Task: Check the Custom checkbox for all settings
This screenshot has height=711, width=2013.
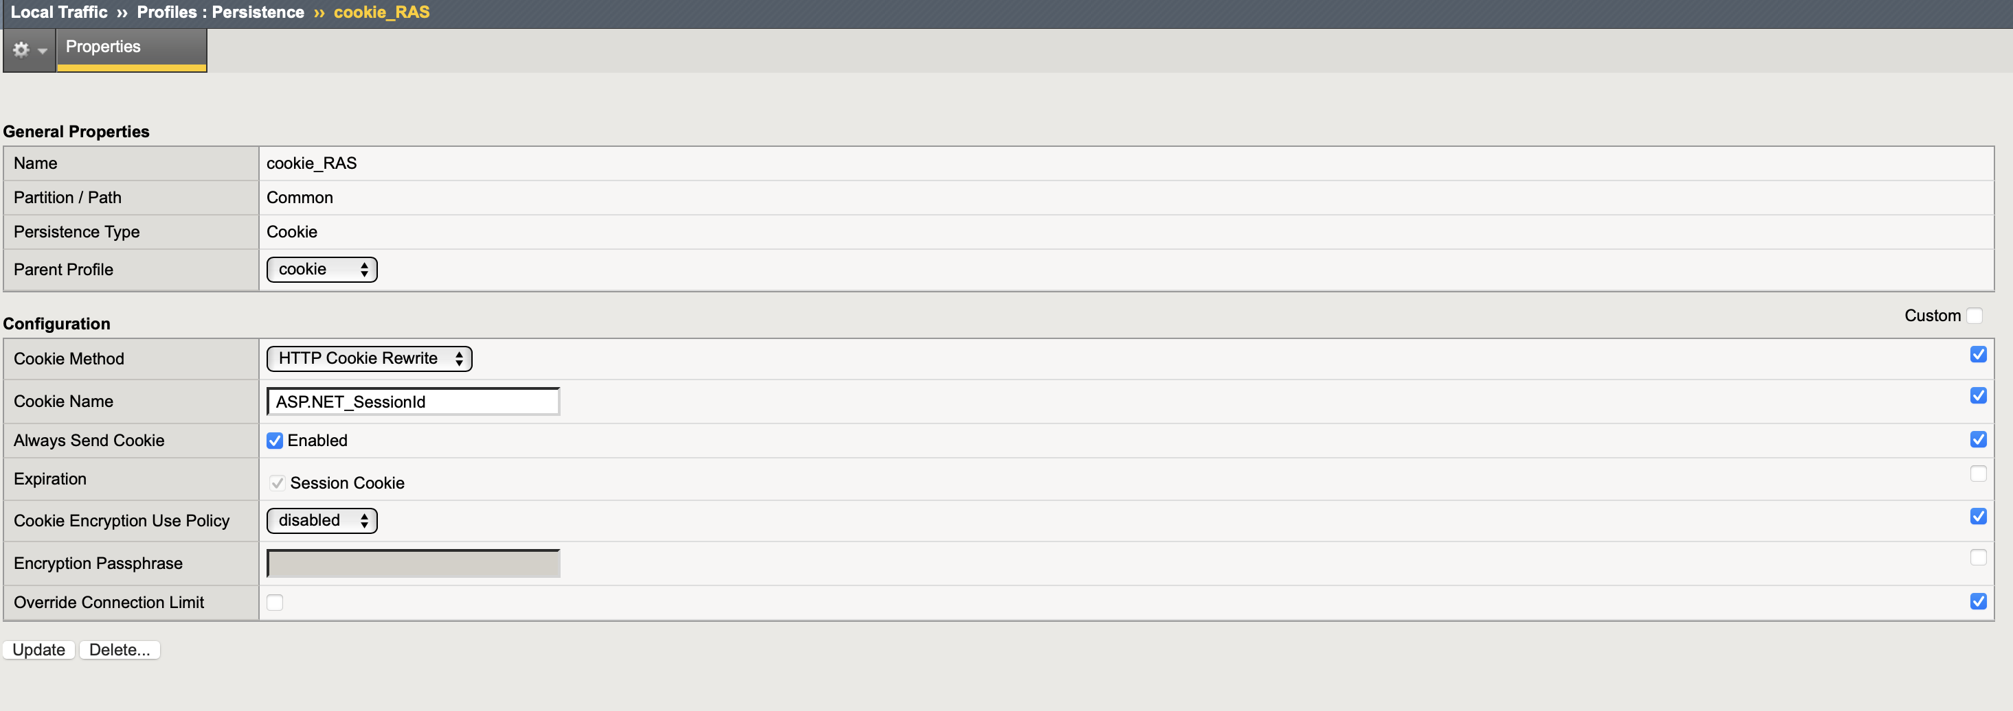Action: 1975,315
